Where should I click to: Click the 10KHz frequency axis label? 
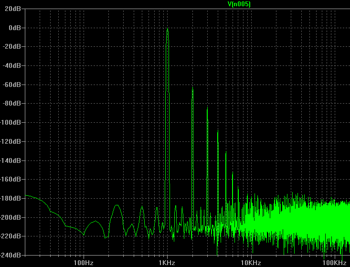tap(251, 263)
